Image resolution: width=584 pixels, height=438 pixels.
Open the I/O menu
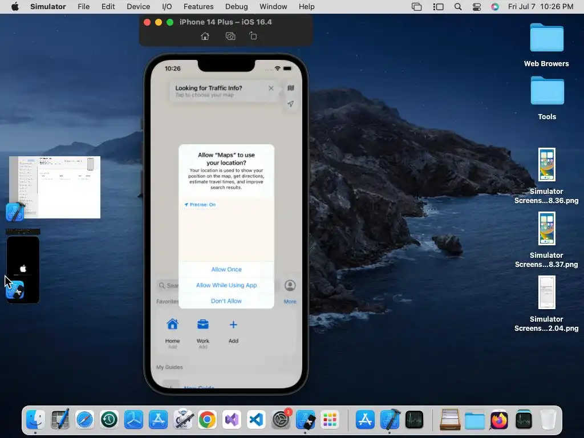[167, 7]
